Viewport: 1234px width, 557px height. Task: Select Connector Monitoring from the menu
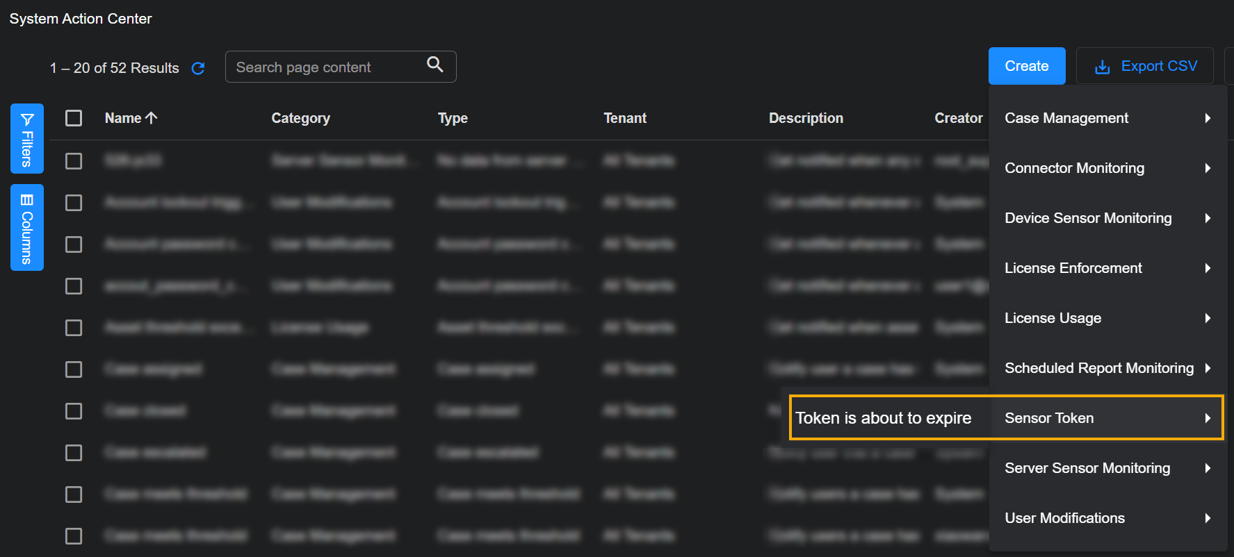(x=1074, y=168)
